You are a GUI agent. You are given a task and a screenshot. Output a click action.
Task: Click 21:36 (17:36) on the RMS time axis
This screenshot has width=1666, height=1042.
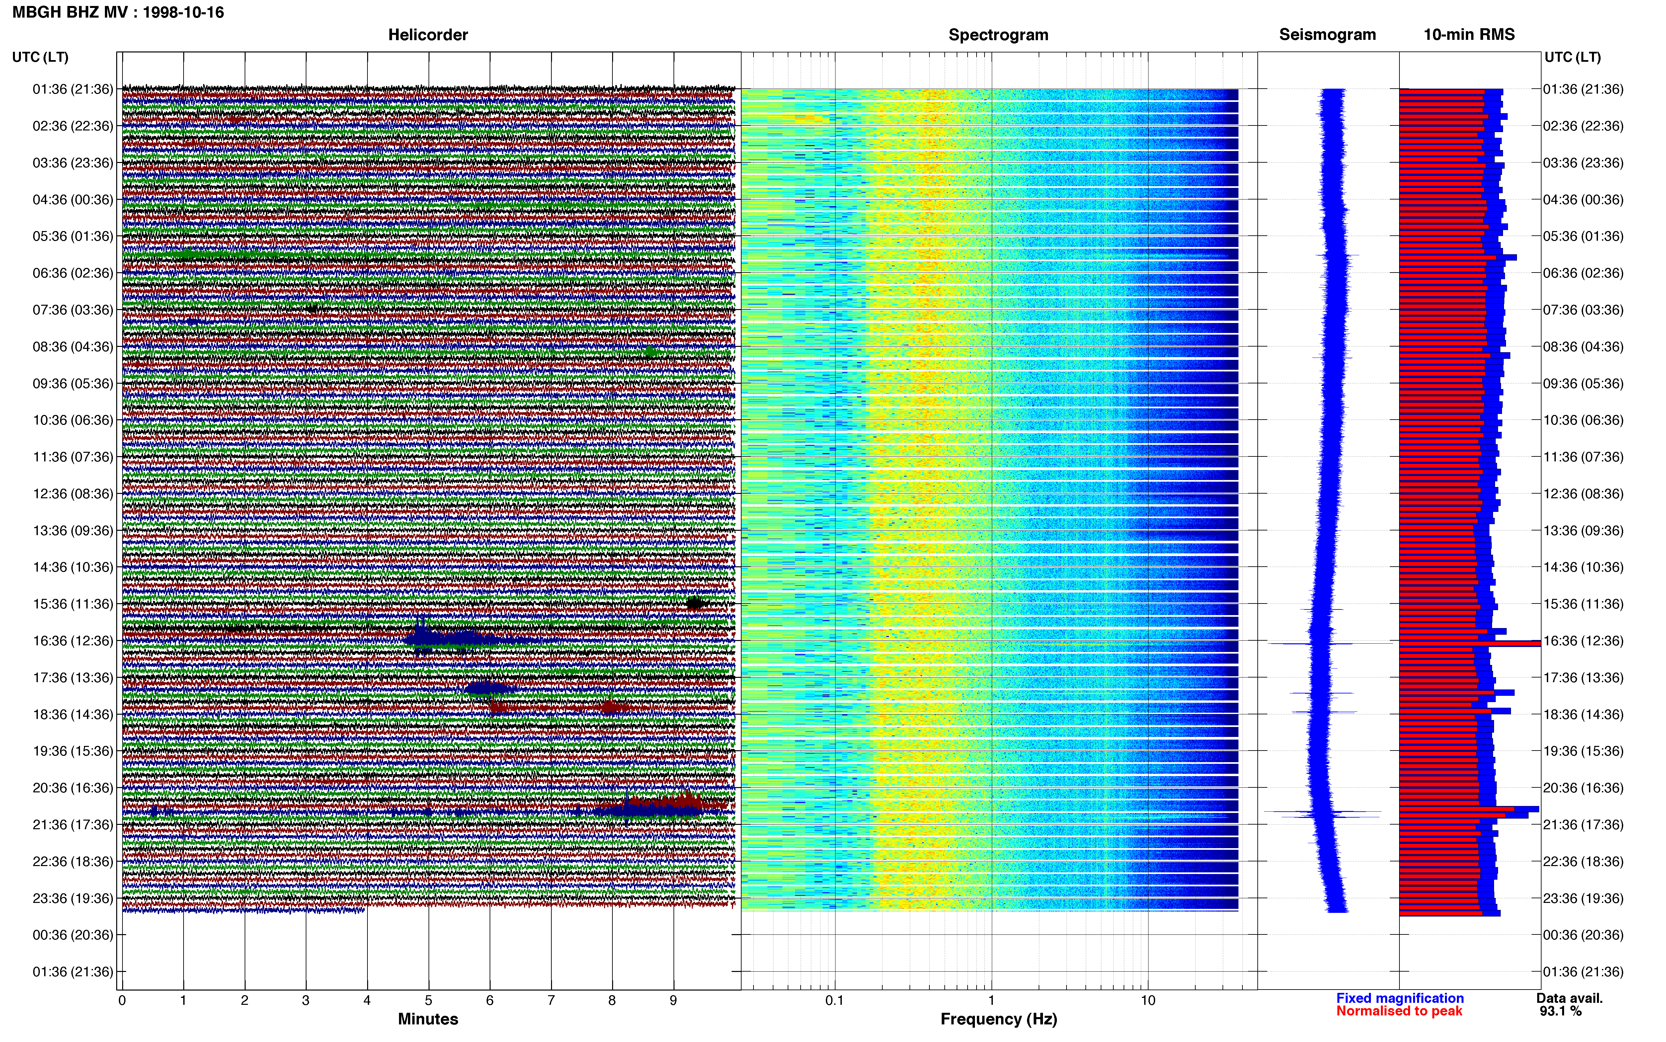click(1583, 825)
